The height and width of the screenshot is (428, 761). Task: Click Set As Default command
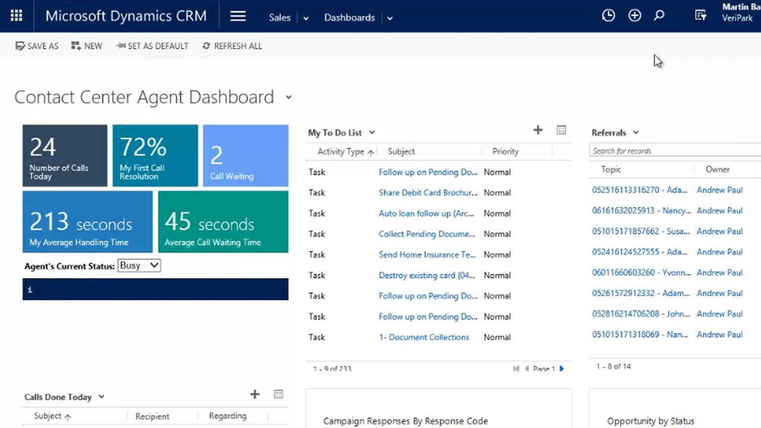[152, 46]
